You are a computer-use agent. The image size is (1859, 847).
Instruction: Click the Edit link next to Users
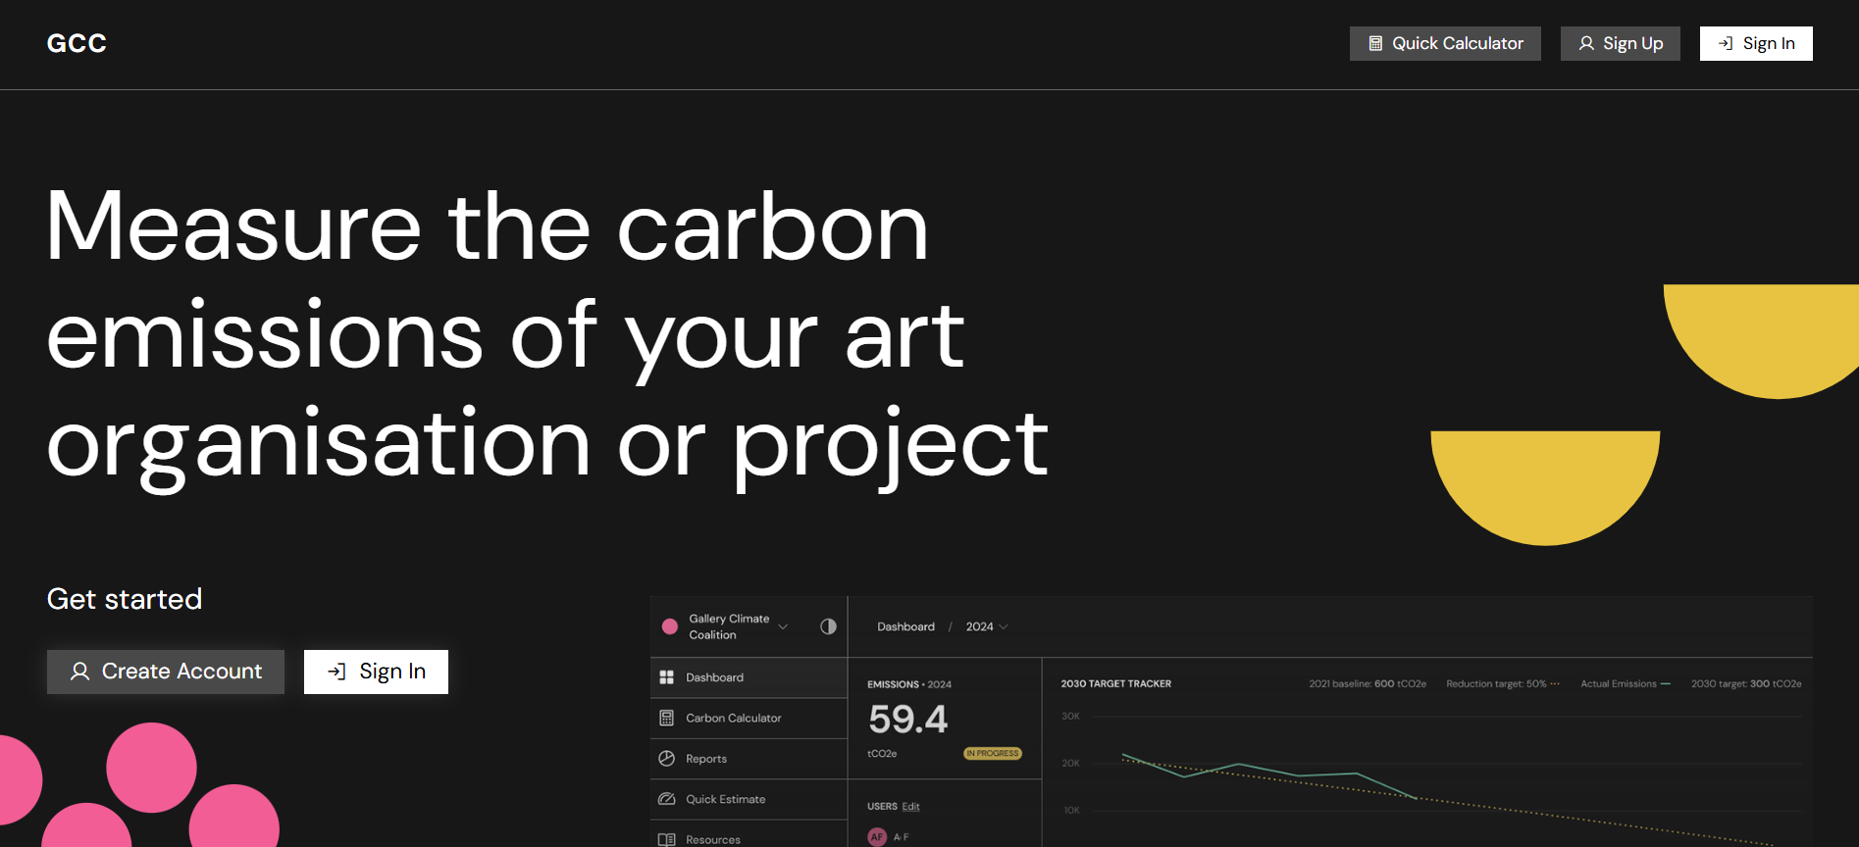click(x=911, y=807)
